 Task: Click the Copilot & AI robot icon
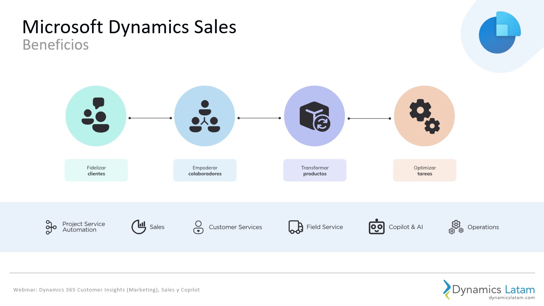coord(377,227)
